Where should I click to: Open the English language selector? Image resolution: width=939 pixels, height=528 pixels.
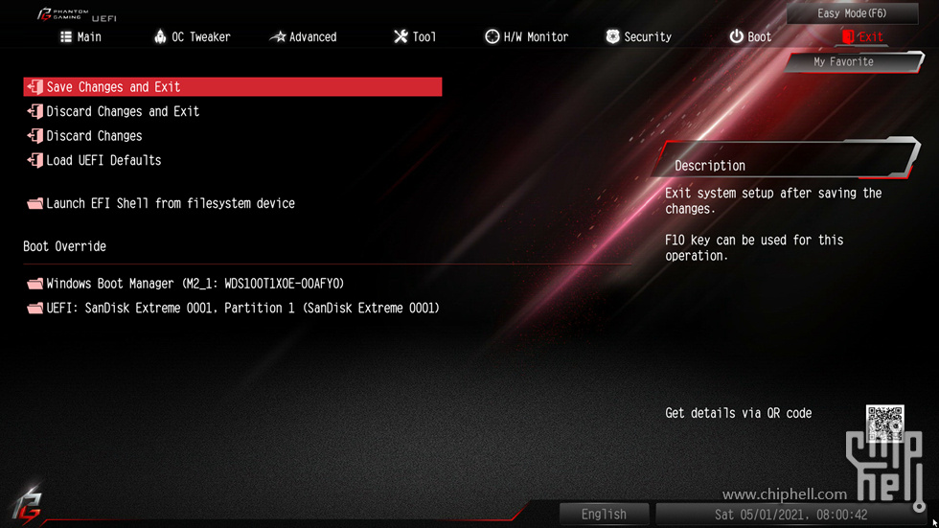[x=604, y=515]
